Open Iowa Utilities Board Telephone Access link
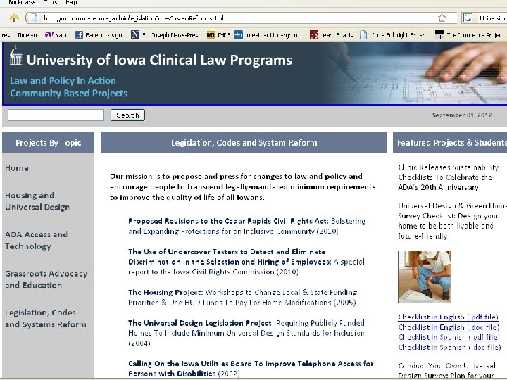The height and width of the screenshot is (380, 507). point(251,368)
